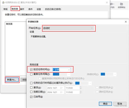Image resolution: width=129 pixels, height=108 pixels.
Task: Toggle the 延迟任务时间 checkbox
Action: coord(31,69)
